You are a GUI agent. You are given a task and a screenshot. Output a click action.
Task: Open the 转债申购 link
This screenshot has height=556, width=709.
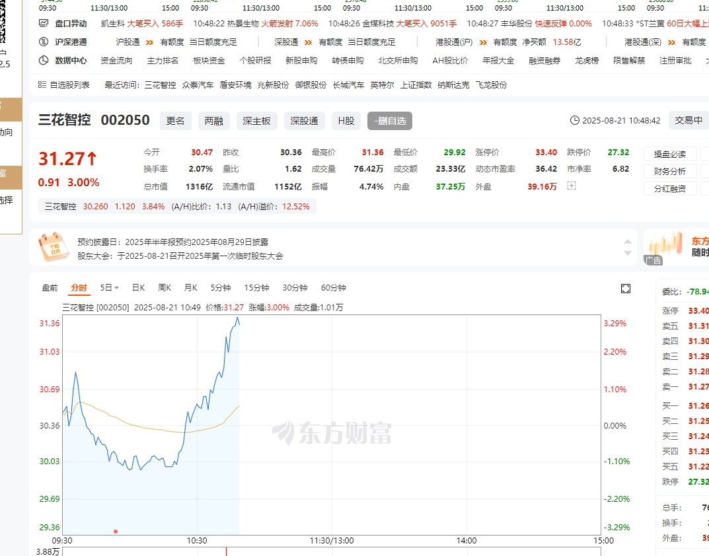pos(348,60)
